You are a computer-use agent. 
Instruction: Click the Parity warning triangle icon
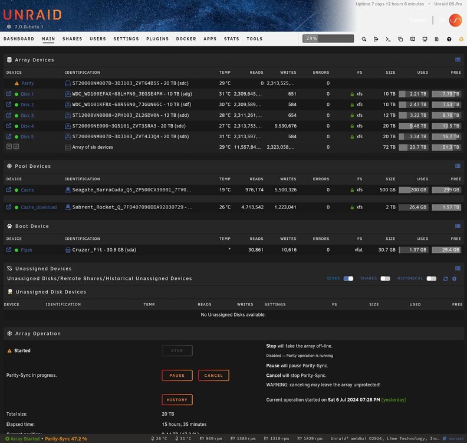coord(17,83)
